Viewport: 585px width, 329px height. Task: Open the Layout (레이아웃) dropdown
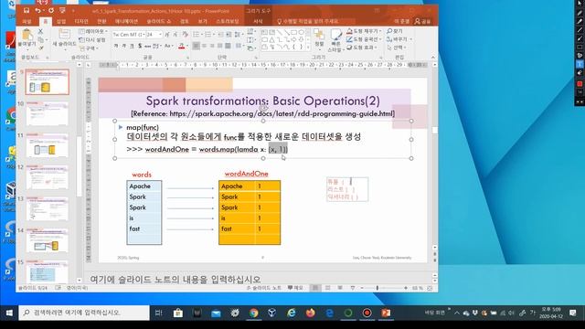click(x=93, y=31)
